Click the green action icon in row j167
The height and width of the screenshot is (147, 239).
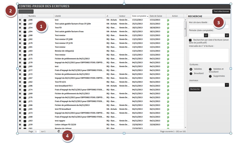pos(168,78)
